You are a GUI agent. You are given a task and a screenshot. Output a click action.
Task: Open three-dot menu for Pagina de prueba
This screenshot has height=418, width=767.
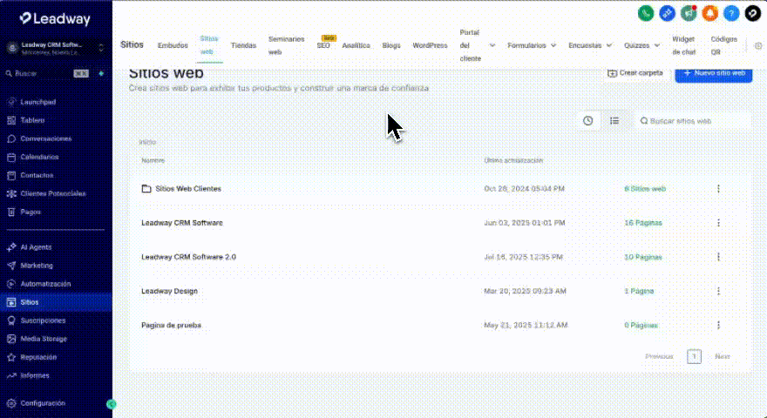tap(718, 325)
